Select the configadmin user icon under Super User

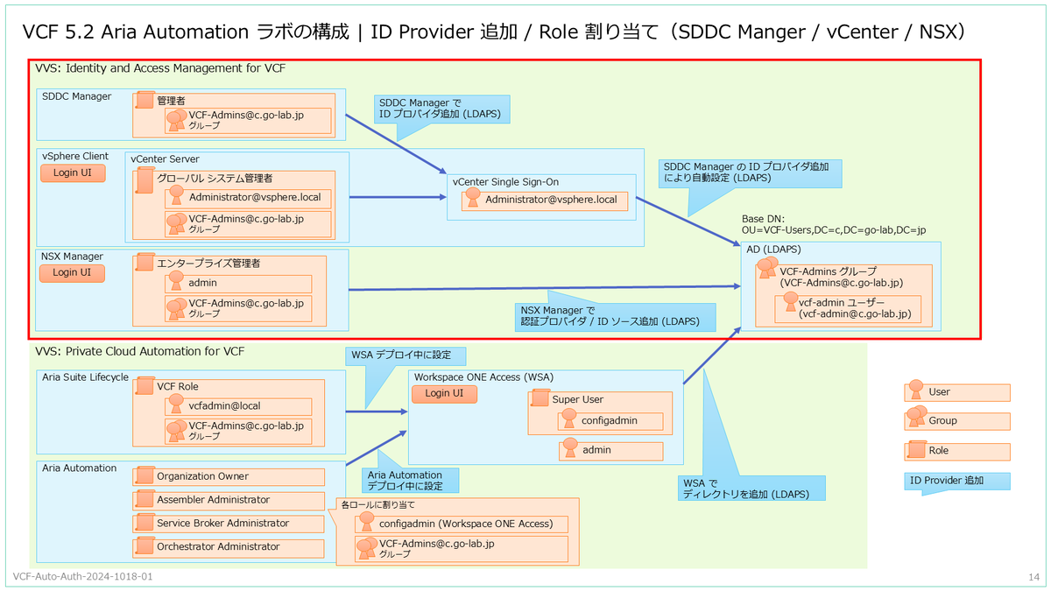click(x=569, y=420)
